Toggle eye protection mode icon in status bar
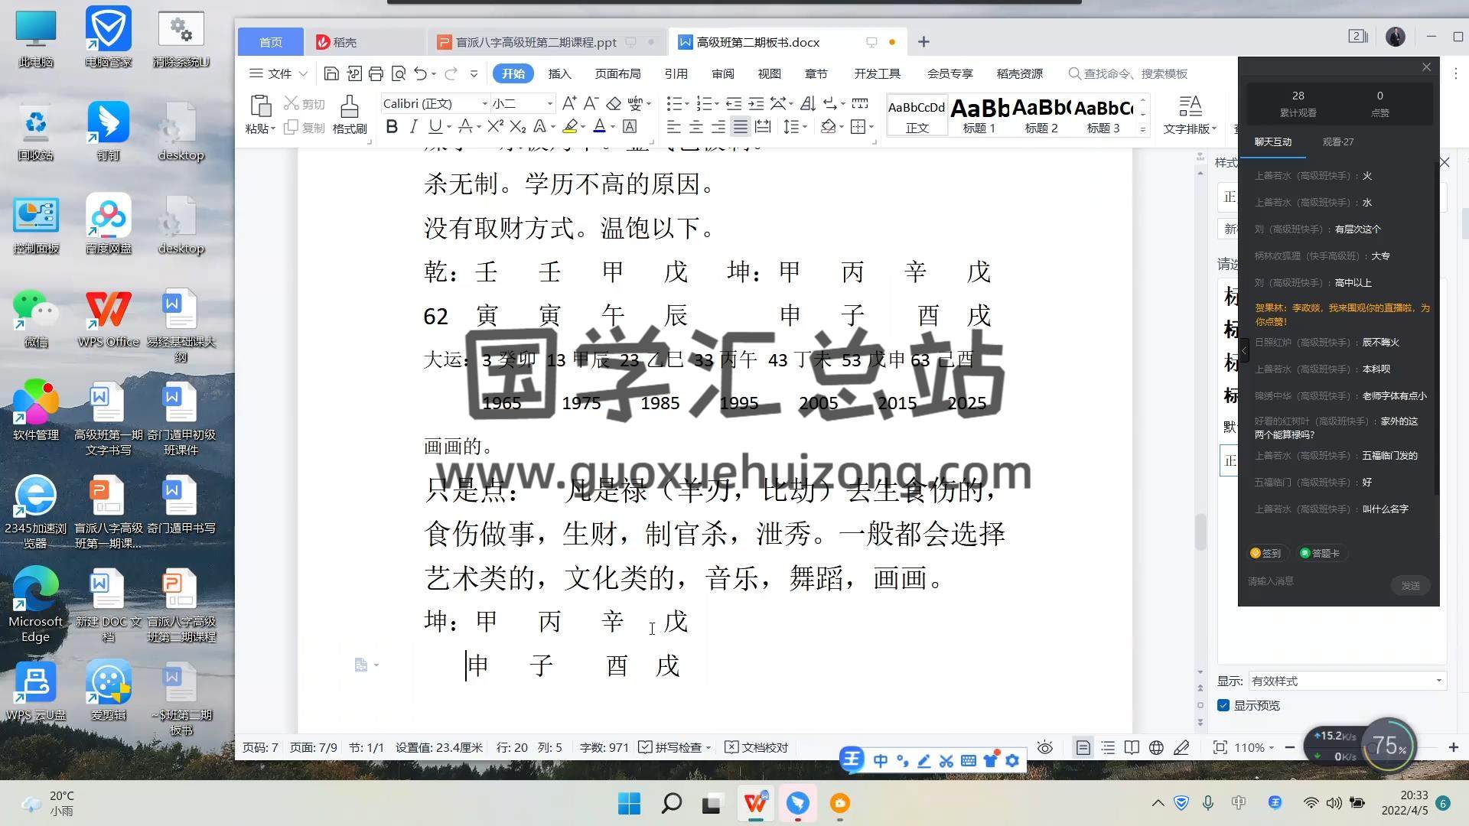The width and height of the screenshot is (1469, 826). (1045, 747)
